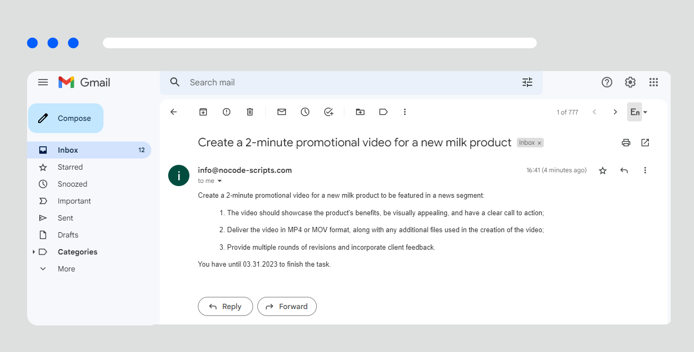The width and height of the screenshot is (694, 352).
Task: Show More sidebar labels
Action: coord(66,269)
